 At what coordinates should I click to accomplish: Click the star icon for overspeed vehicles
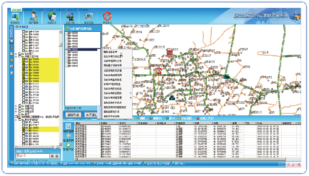[x=68, y=136]
